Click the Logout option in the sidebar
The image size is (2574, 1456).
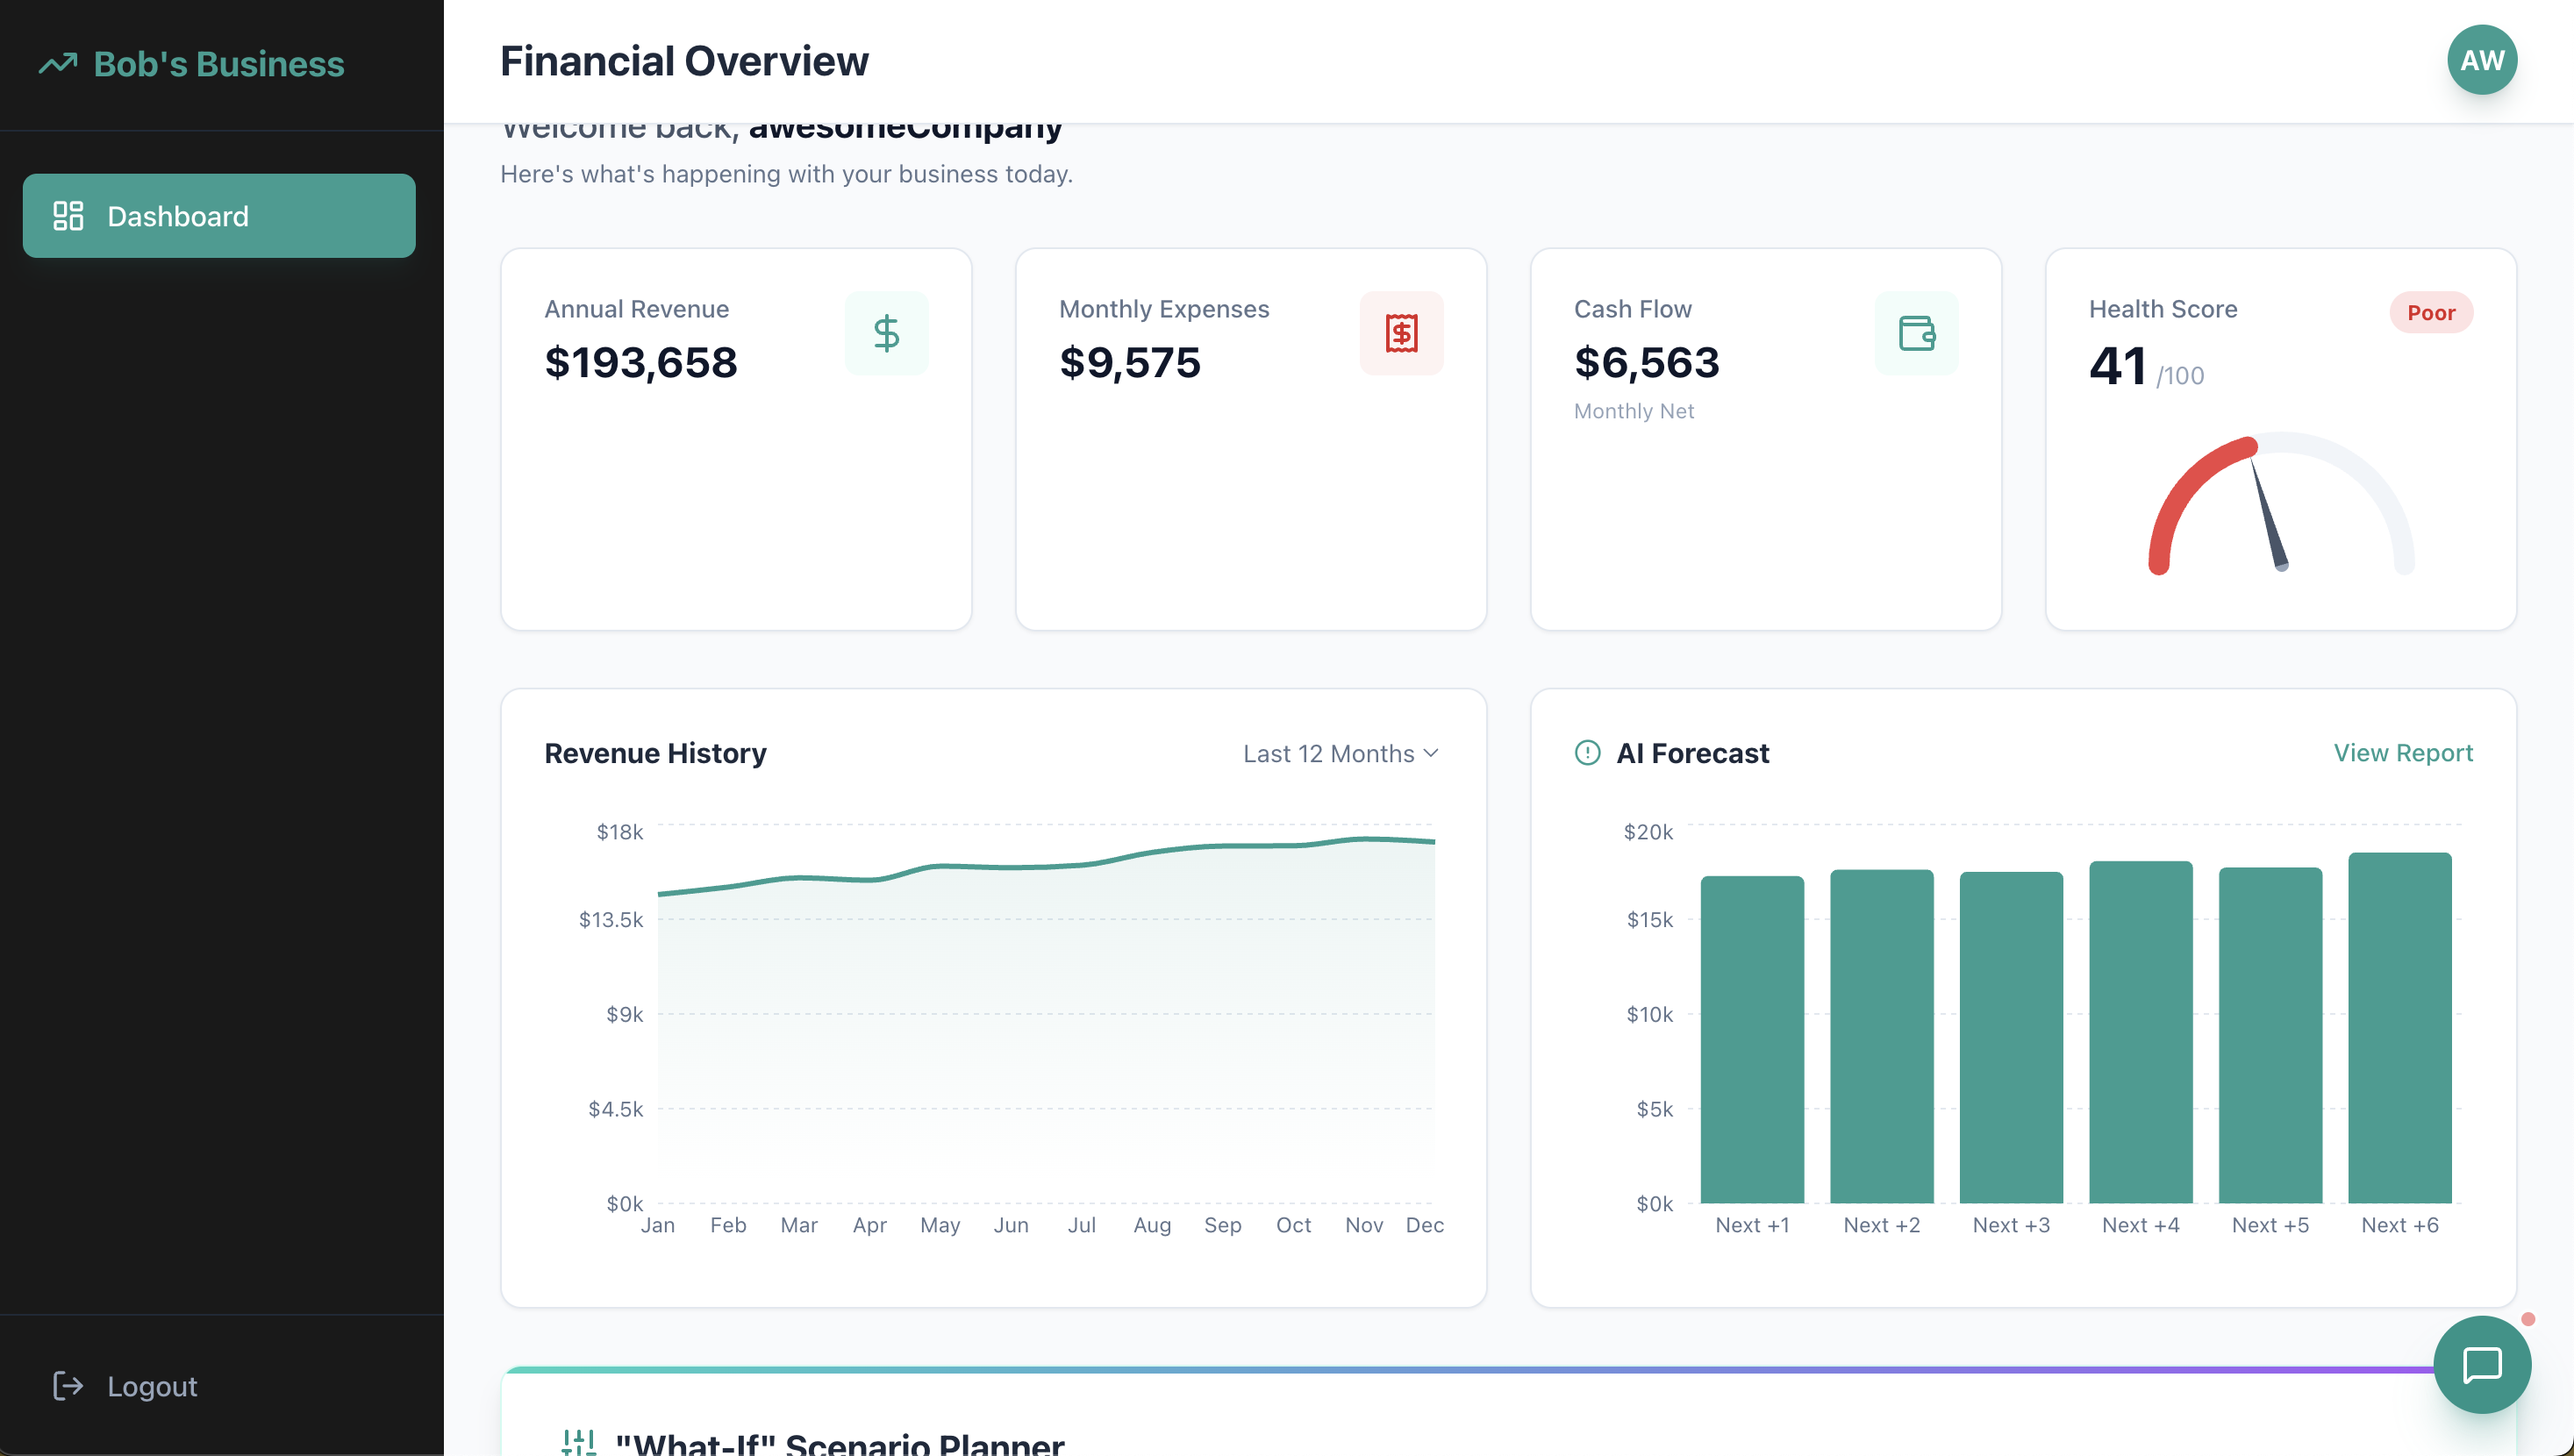151,1386
